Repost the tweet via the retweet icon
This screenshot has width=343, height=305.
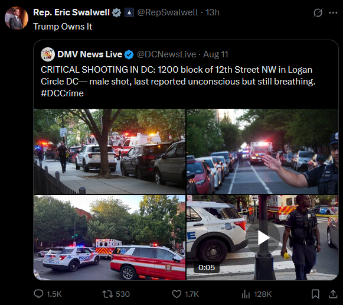coord(107,294)
